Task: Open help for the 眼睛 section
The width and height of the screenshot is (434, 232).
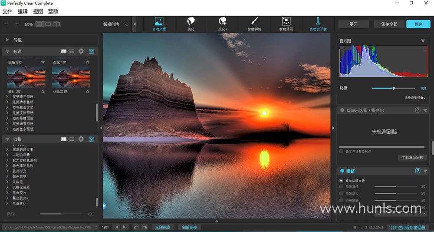Action: [x=418, y=171]
